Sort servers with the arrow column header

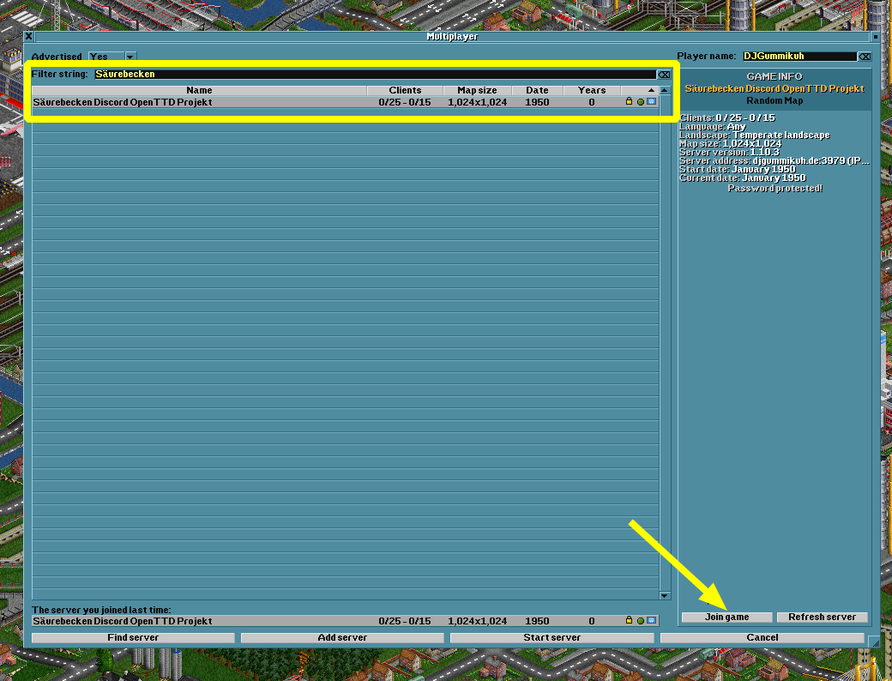point(640,90)
